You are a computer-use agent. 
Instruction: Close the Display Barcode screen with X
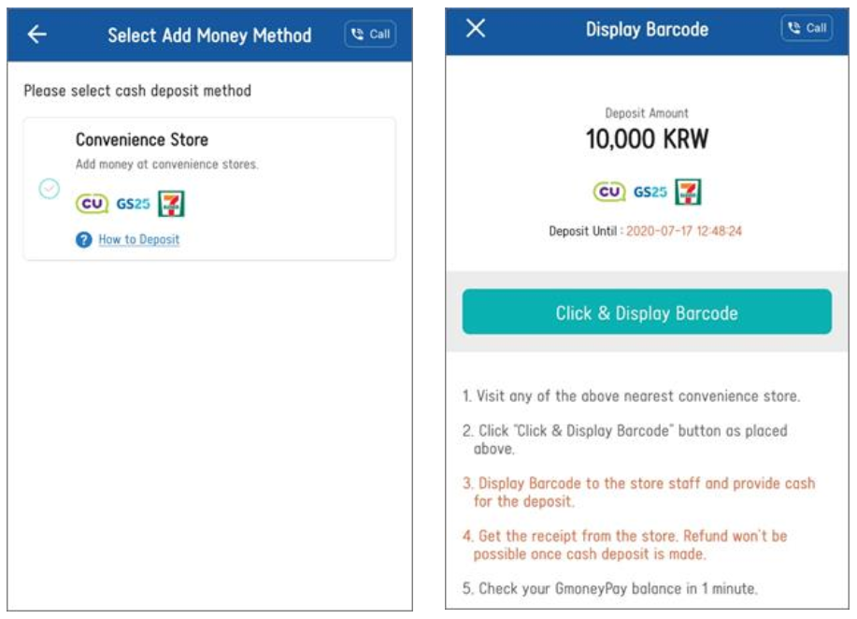pos(476,29)
